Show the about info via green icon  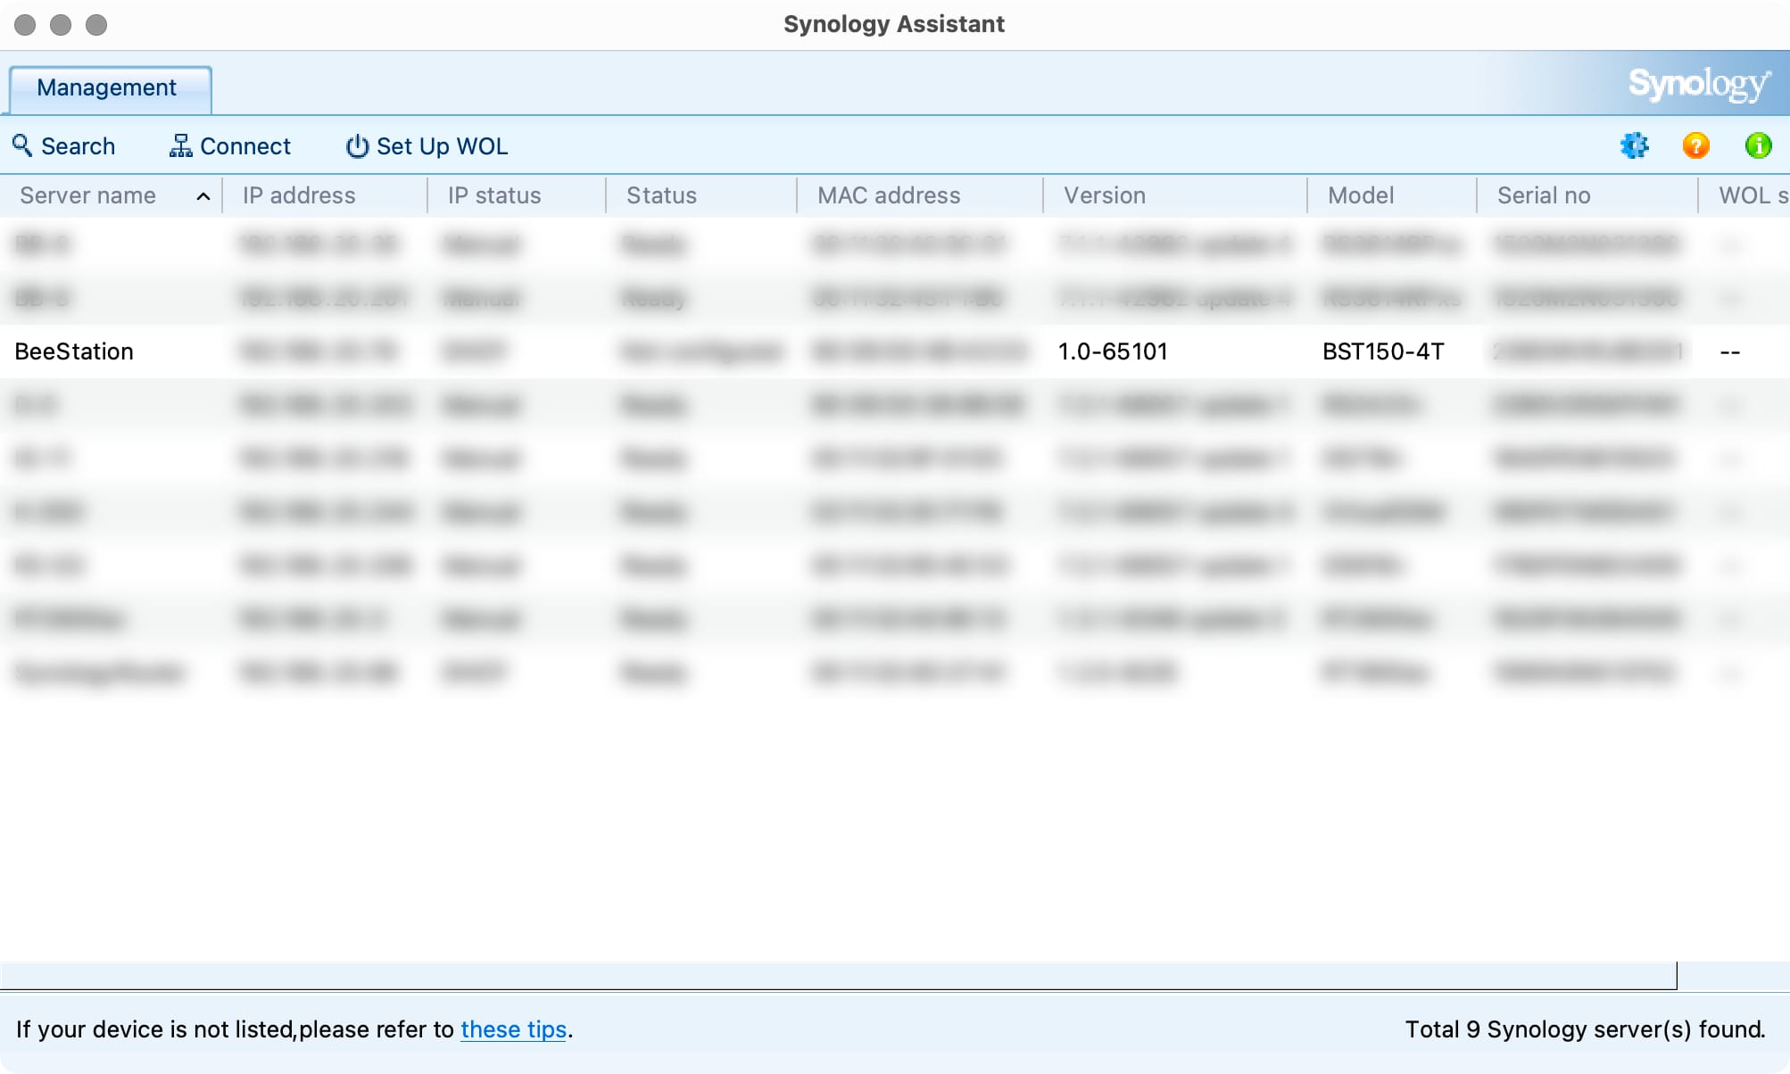[1758, 145]
